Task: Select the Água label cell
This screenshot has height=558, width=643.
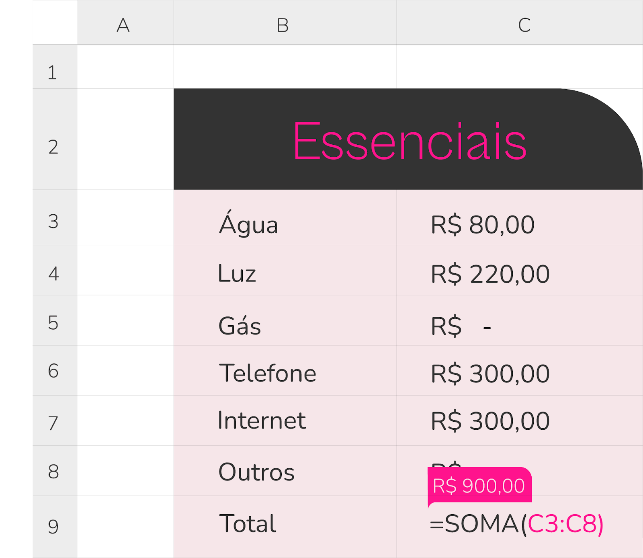Action: tap(248, 224)
